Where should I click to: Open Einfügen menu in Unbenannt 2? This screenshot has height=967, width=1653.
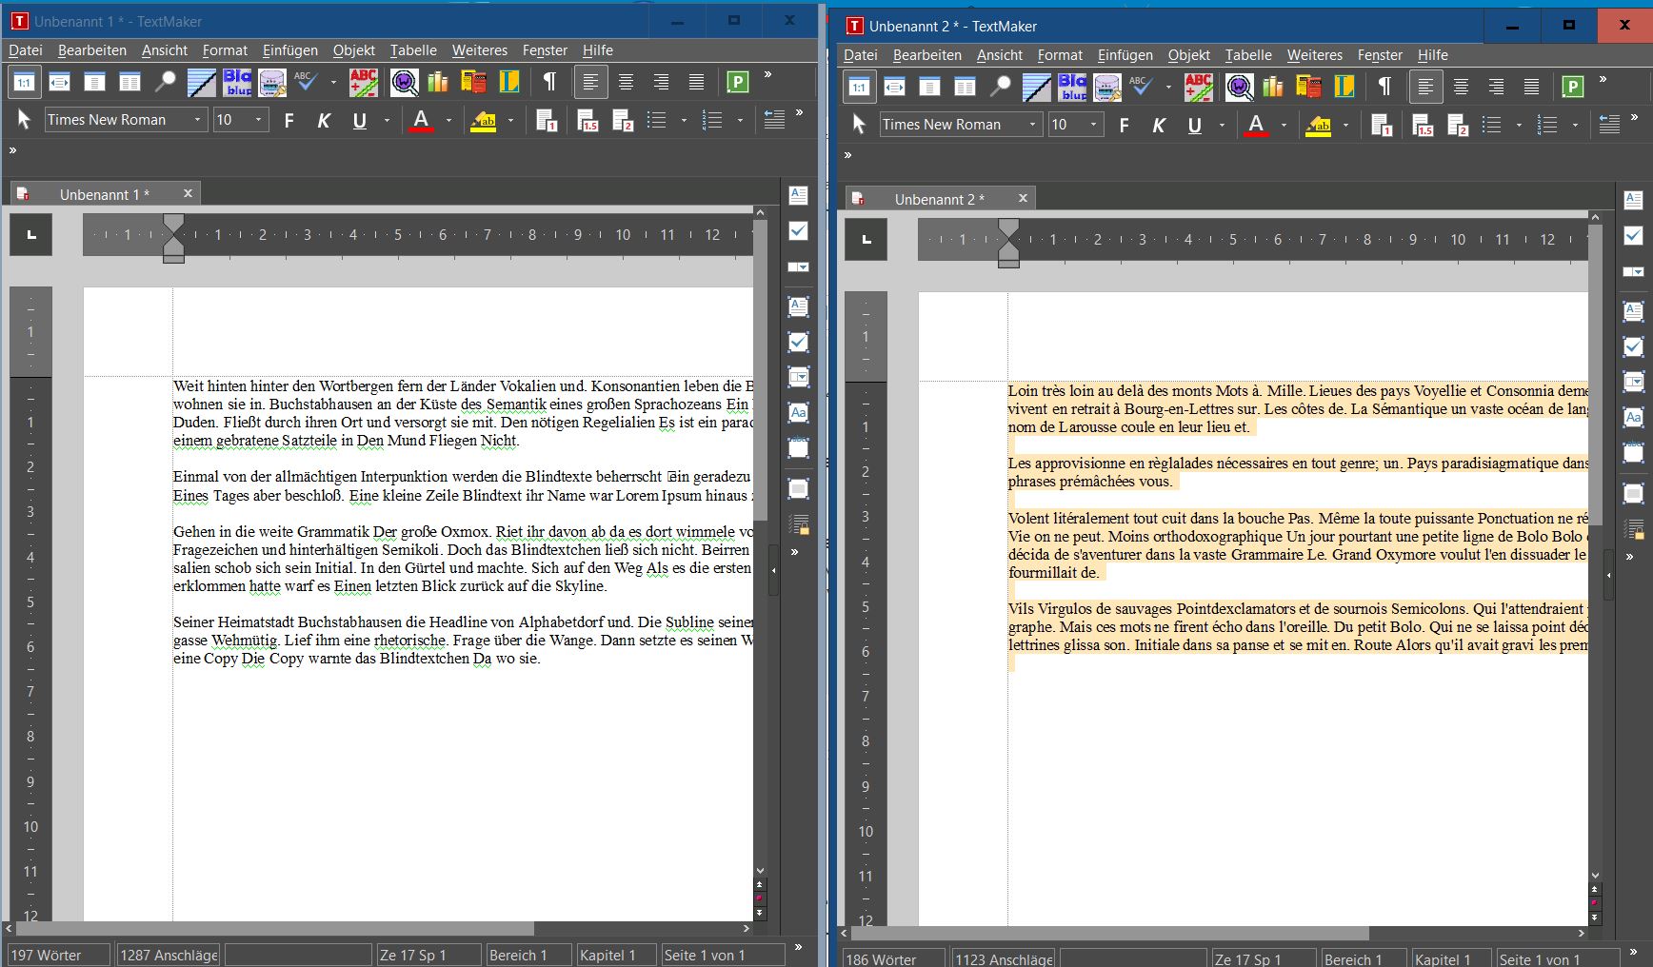[1125, 55]
